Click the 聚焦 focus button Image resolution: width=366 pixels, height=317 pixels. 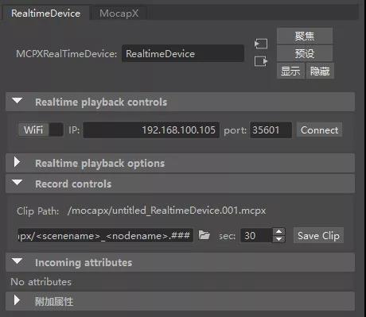pos(305,36)
